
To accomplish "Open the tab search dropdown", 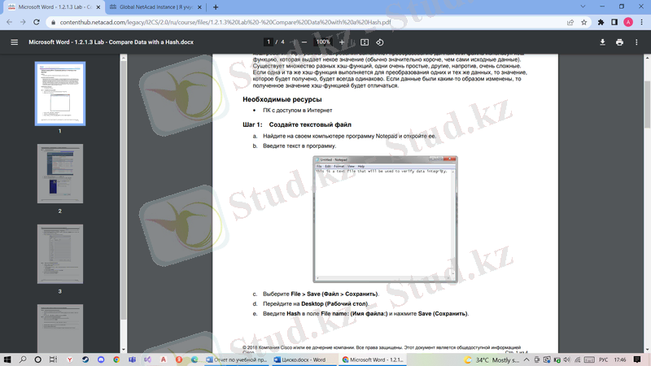I will click(583, 7).
